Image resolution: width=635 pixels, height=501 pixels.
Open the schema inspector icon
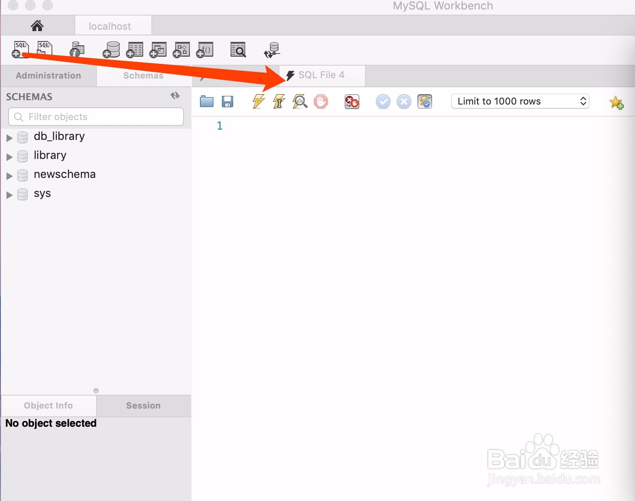click(77, 50)
